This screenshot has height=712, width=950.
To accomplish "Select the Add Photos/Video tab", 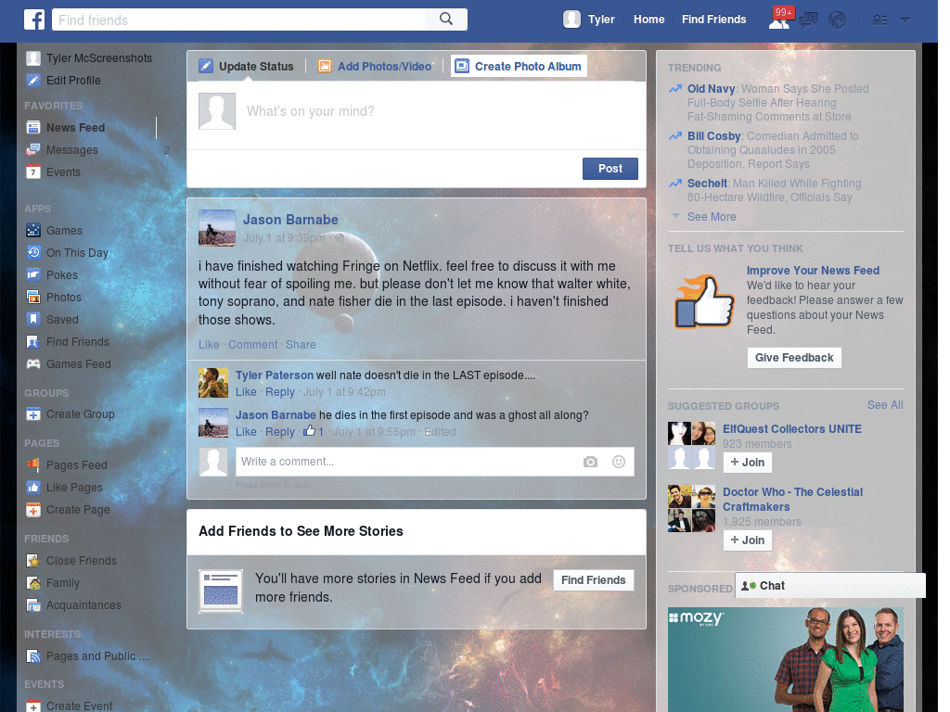I will click(376, 66).
